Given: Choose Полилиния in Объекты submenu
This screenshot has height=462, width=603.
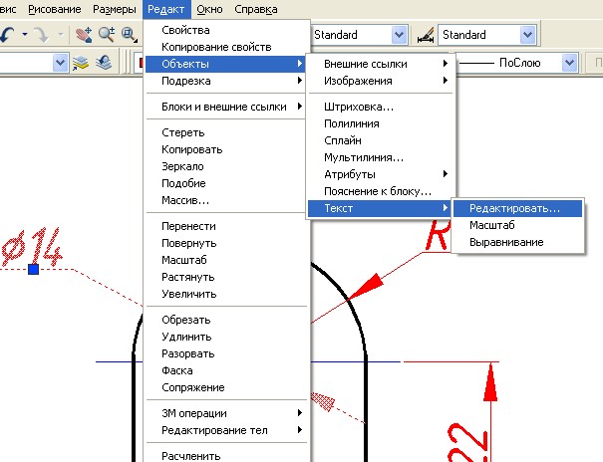Looking at the screenshot, I should 381,123.
